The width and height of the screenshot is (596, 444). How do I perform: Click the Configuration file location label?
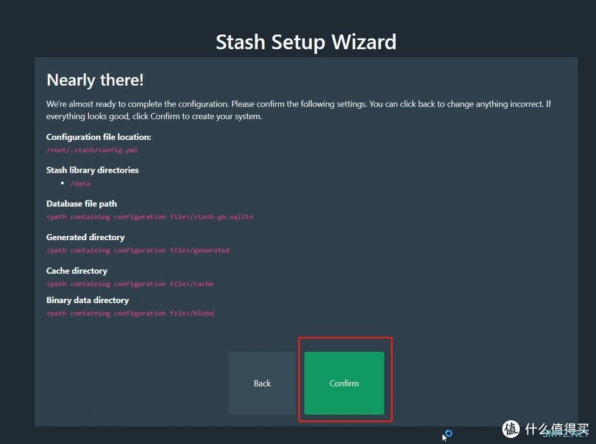click(x=98, y=137)
